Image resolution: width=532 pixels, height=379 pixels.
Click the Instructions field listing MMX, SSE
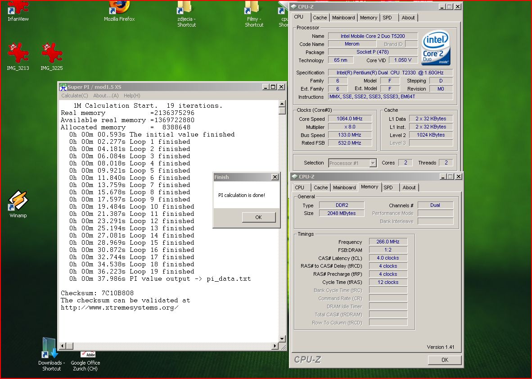390,97
